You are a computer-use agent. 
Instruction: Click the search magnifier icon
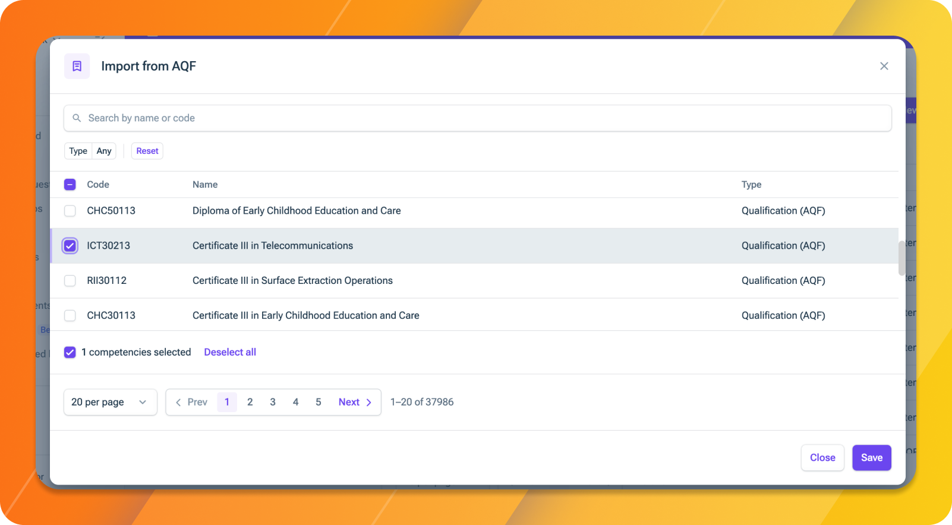tap(77, 118)
